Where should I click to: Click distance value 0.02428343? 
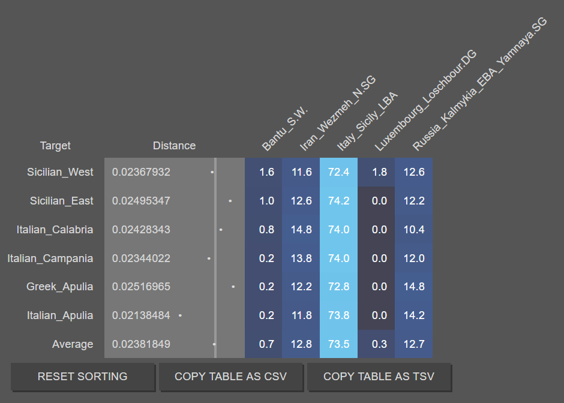(141, 229)
